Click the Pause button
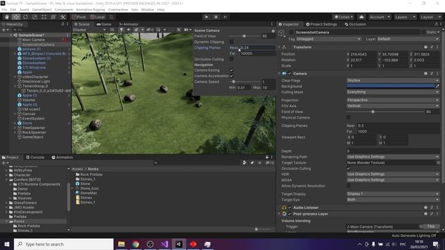 [216, 17]
